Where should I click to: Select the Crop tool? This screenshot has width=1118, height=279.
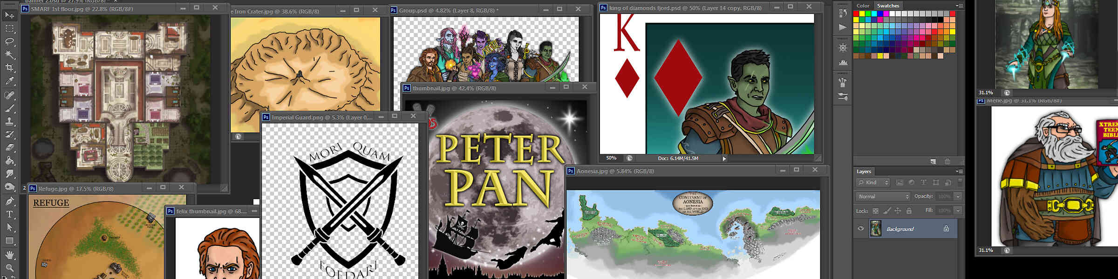(x=9, y=68)
